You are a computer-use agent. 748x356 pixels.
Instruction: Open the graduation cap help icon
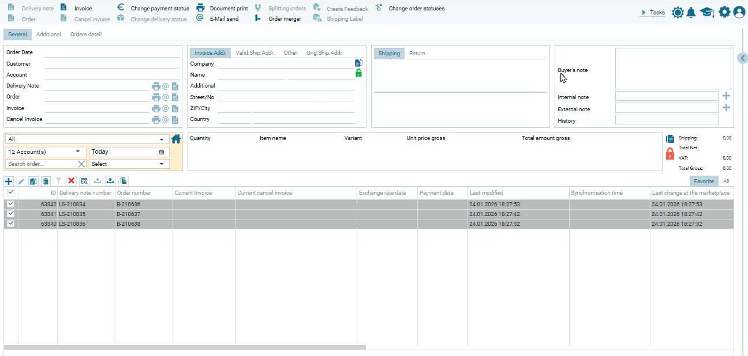707,12
